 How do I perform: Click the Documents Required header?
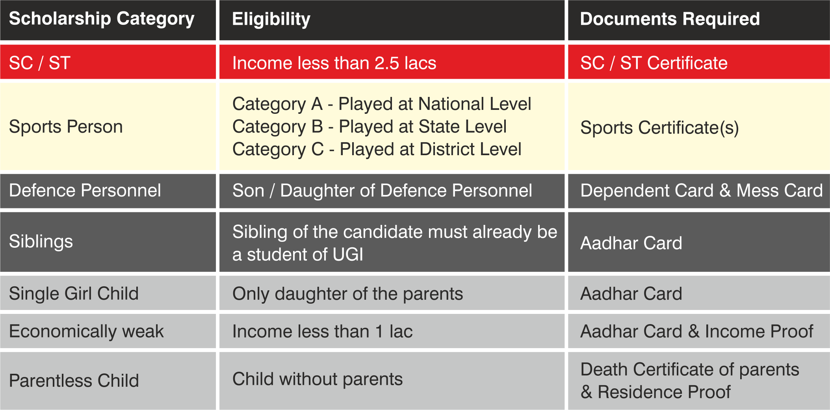(x=699, y=20)
